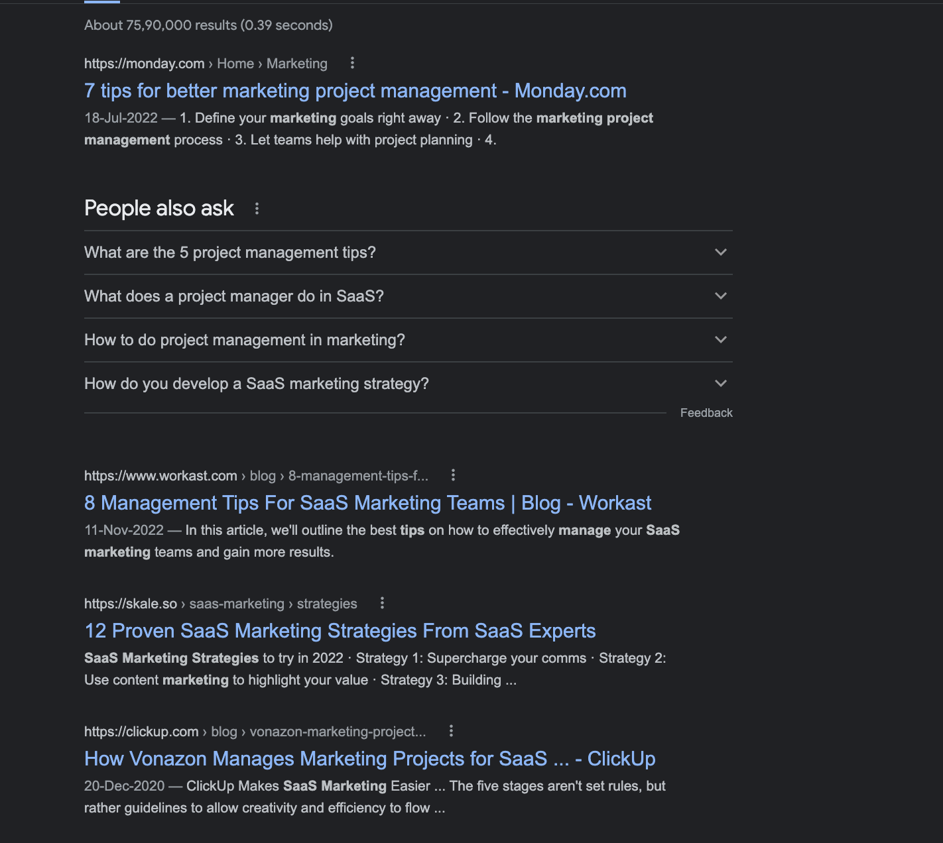
Task: Open three-dot menu beside workast.com result
Action: click(453, 475)
